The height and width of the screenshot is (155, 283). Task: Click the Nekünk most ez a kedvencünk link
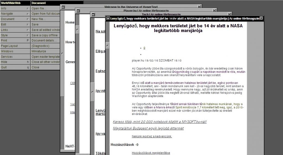[152, 136]
